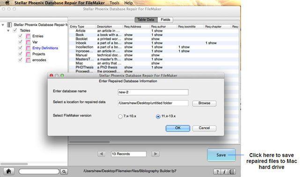Open help via question mark icon

217,172
